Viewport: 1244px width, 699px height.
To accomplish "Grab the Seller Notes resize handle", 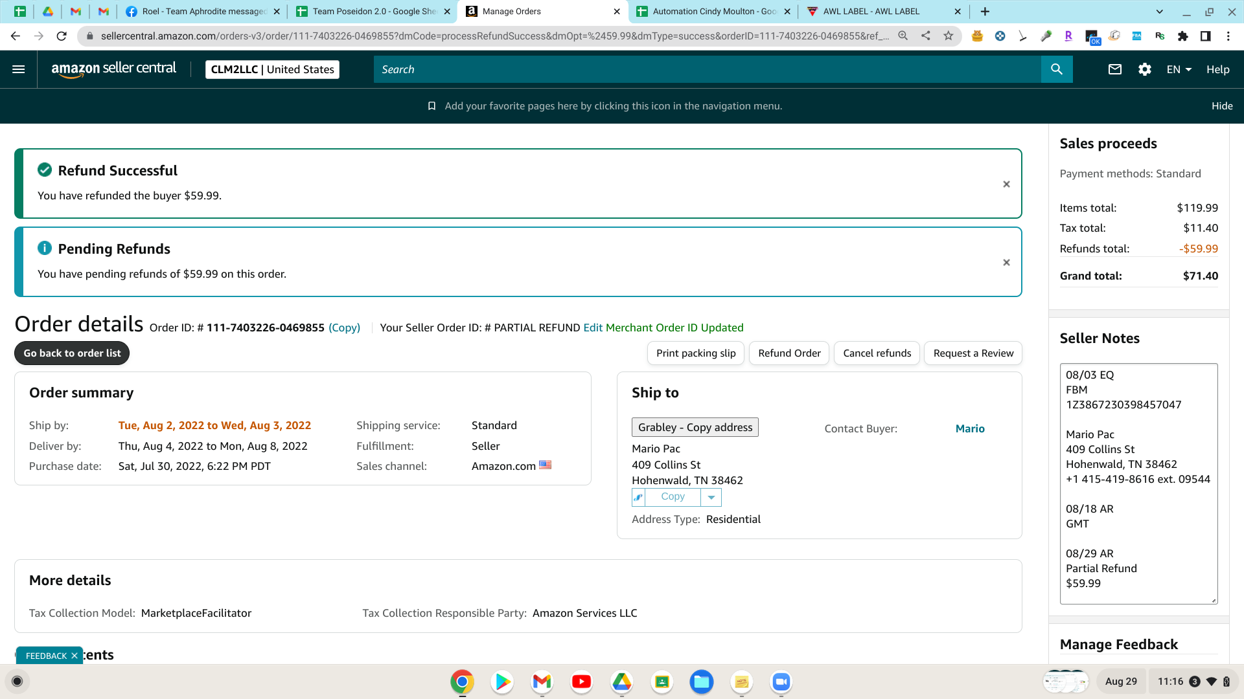I will coord(1214,600).
